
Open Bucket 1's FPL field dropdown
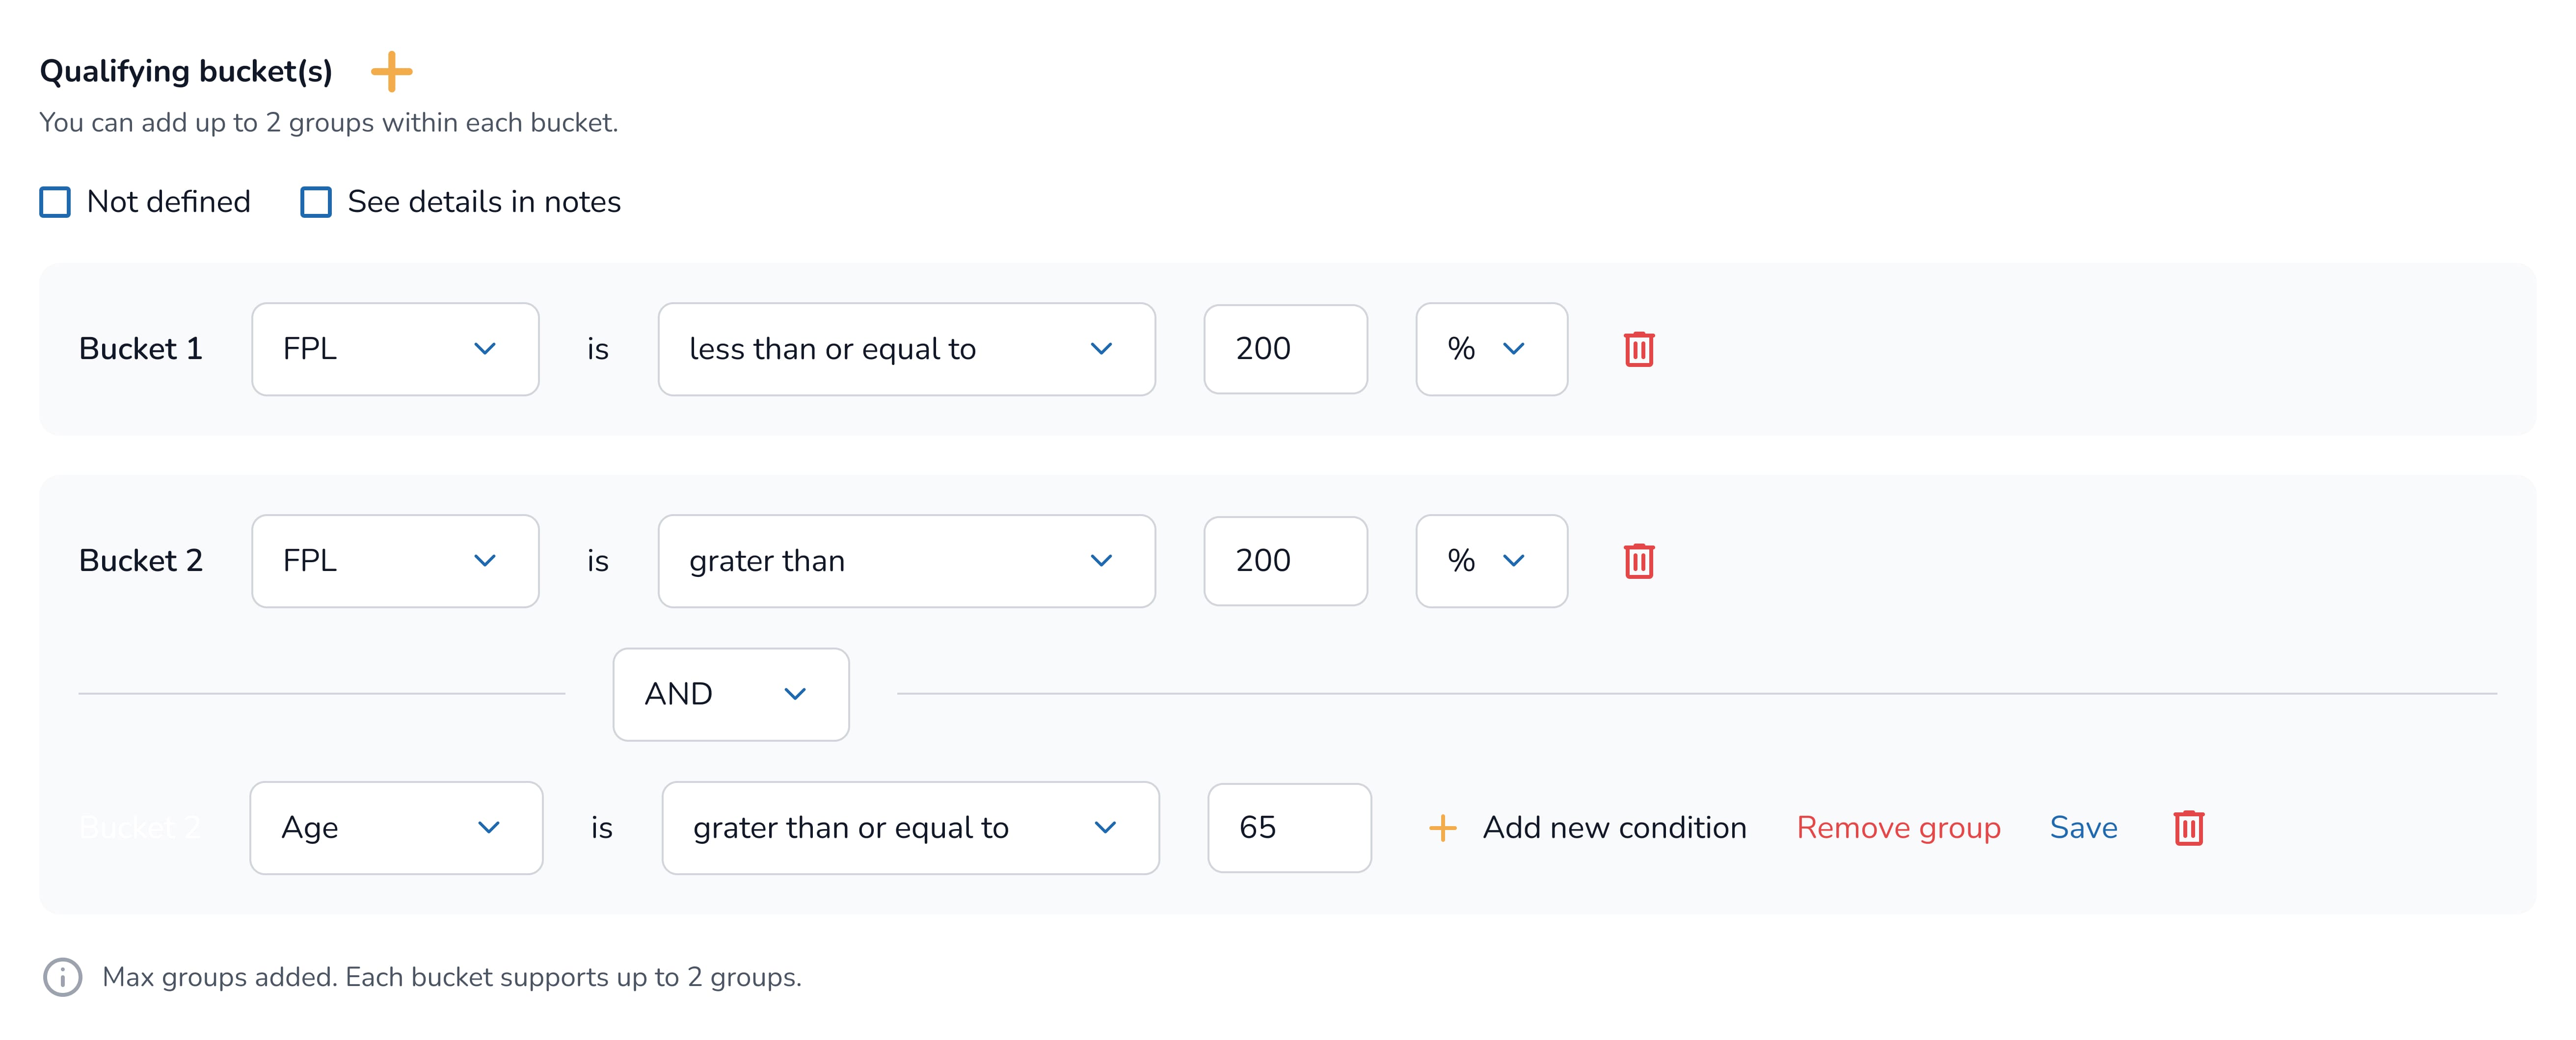(x=395, y=349)
